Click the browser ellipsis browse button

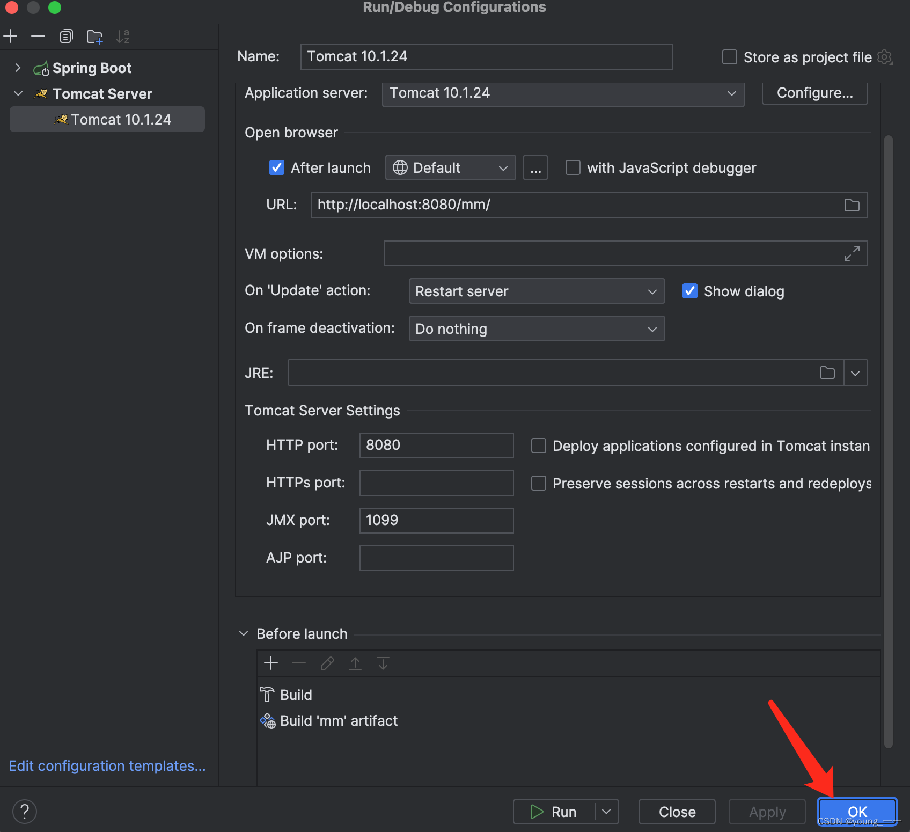click(535, 168)
